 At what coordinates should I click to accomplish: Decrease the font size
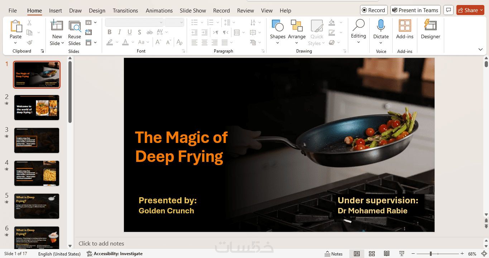pos(168,42)
